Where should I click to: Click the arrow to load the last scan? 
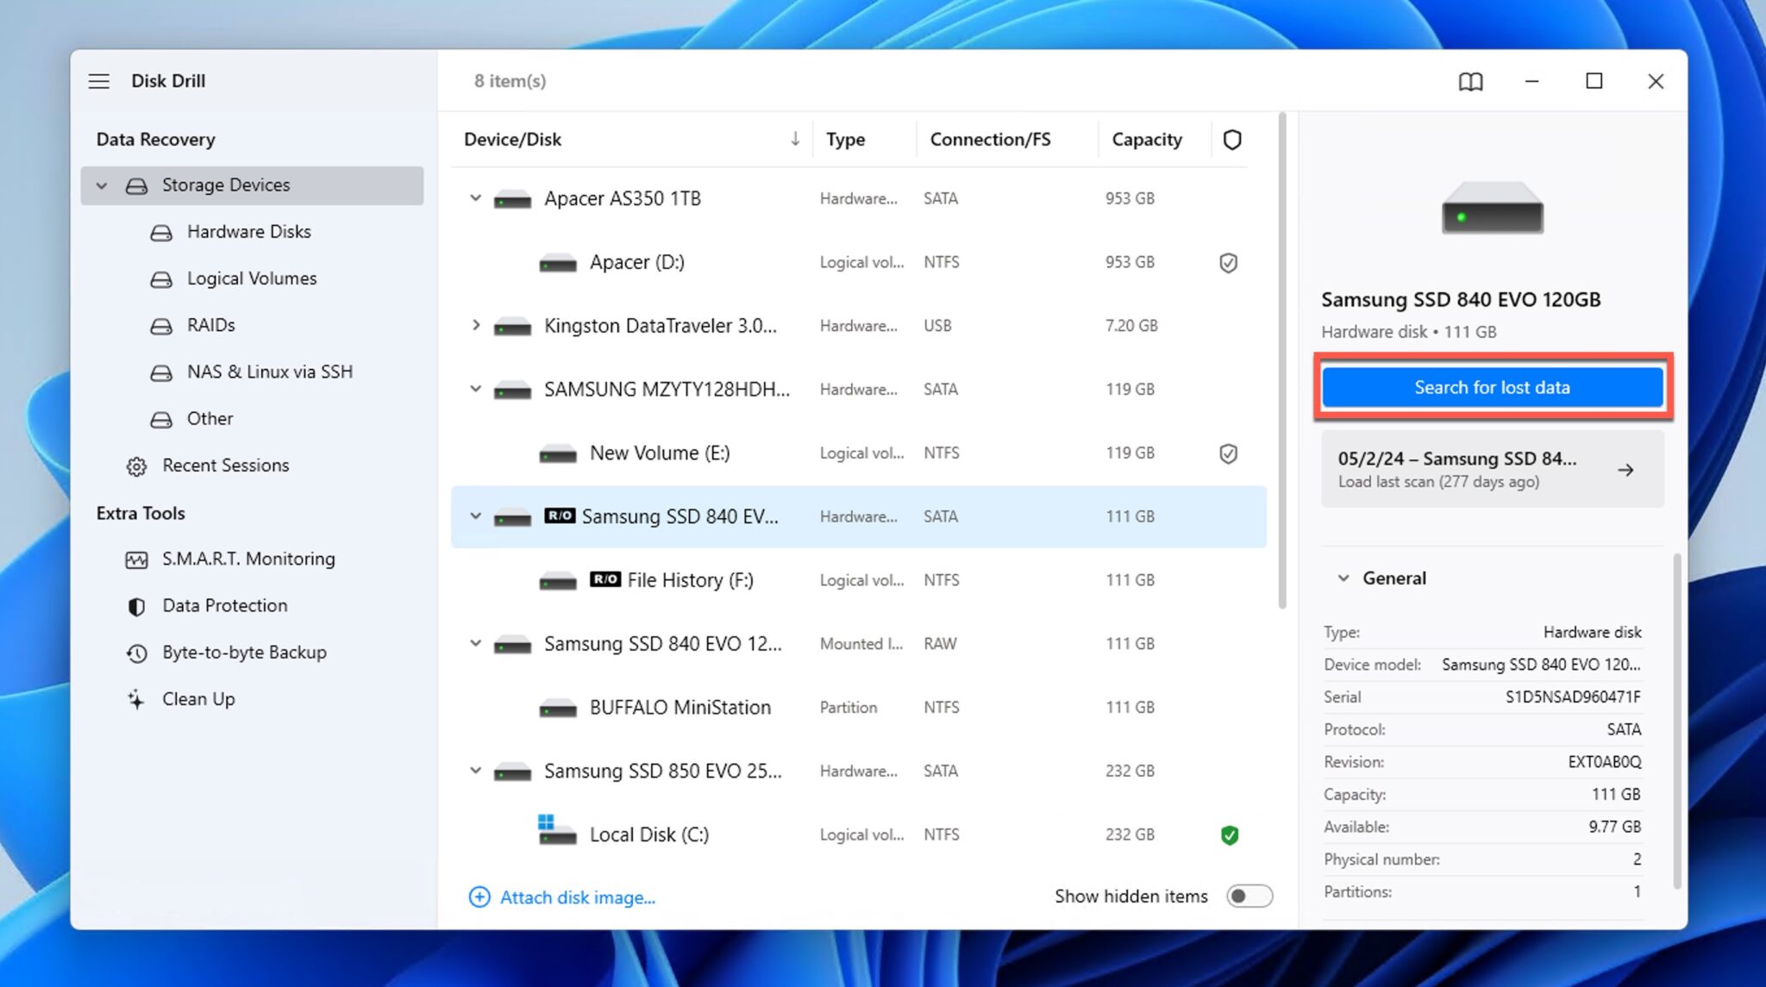tap(1625, 471)
